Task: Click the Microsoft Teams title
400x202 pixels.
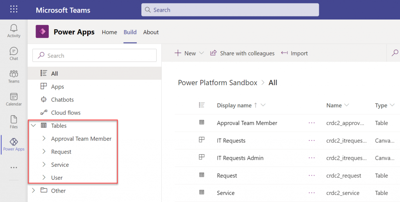Action: point(63,10)
